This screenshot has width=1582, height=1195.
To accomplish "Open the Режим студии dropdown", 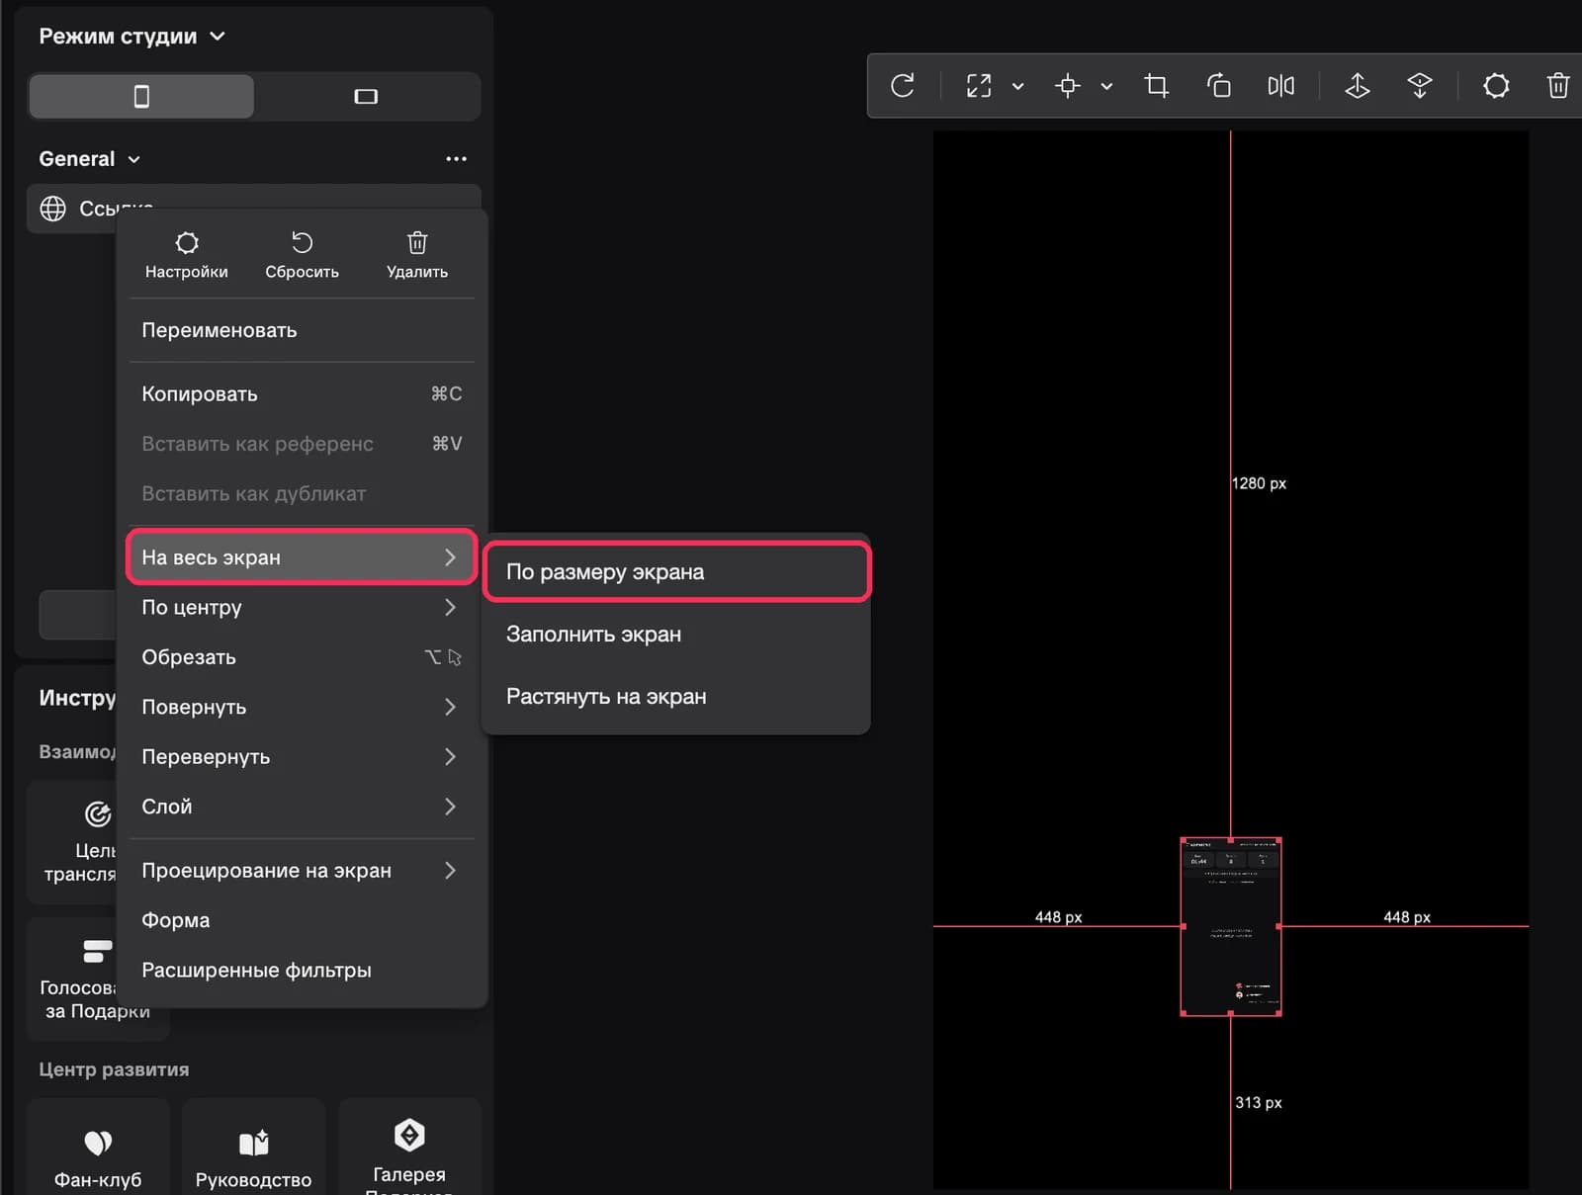I will click(132, 37).
